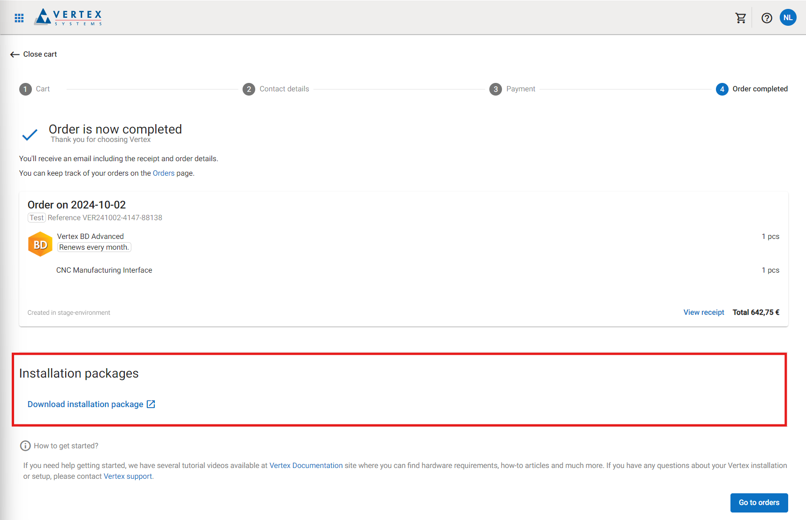Viewport: 806px width, 520px height.
Task: Click the Close cart text
Action: click(x=40, y=54)
